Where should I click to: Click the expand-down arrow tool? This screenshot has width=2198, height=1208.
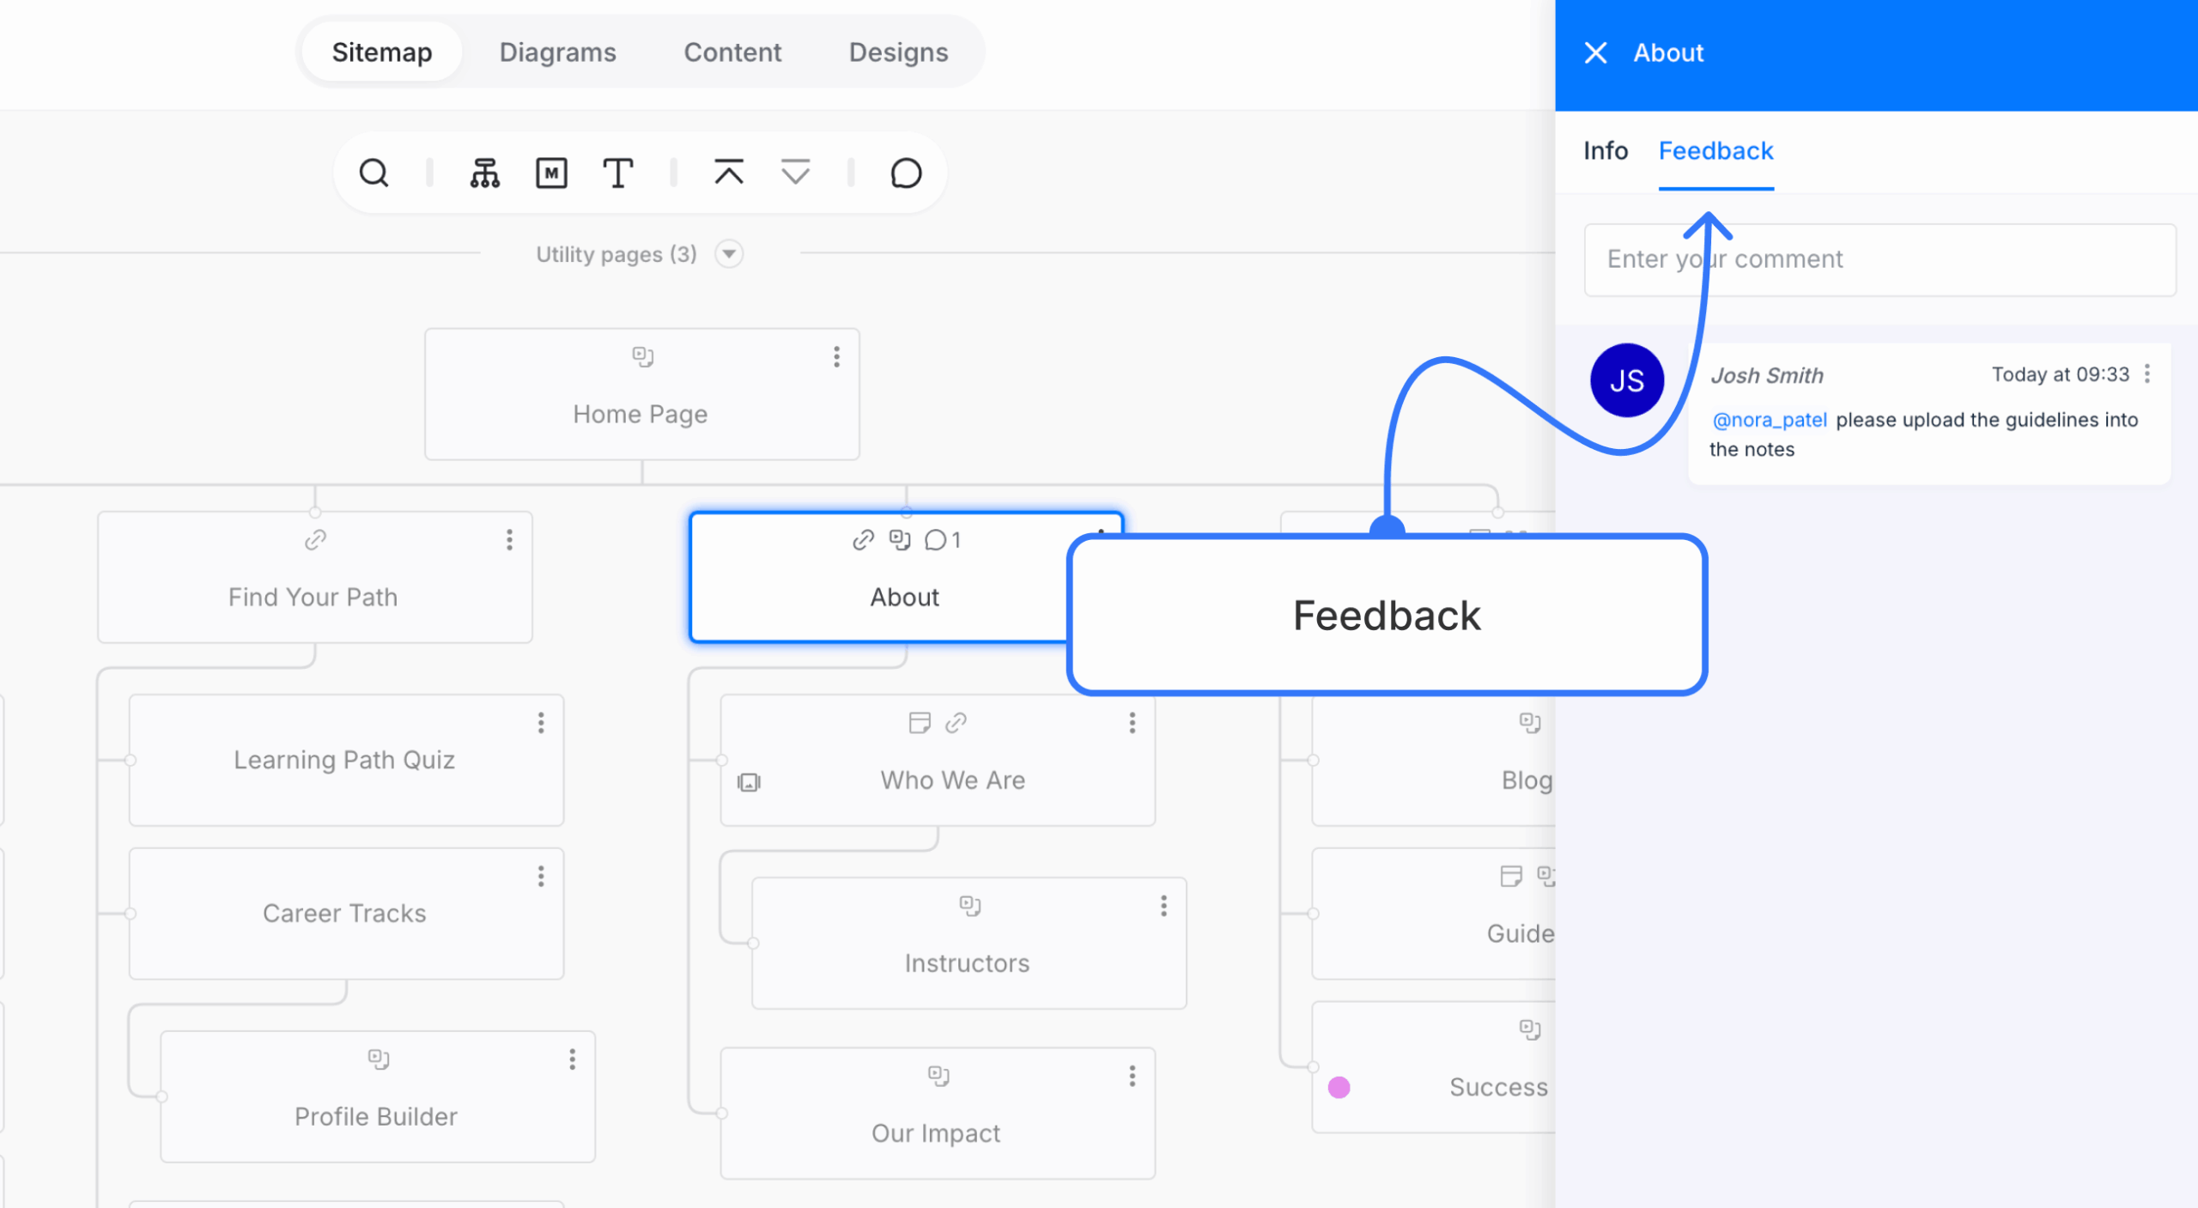click(795, 173)
